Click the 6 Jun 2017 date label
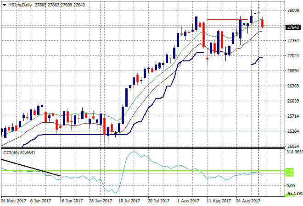This screenshot has width=303, height=206. click(40, 201)
